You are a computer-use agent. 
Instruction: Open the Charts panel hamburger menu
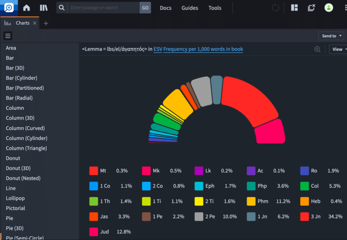pyautogui.click(x=8, y=36)
